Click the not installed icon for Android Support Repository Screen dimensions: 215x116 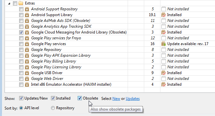click(x=164, y=9)
